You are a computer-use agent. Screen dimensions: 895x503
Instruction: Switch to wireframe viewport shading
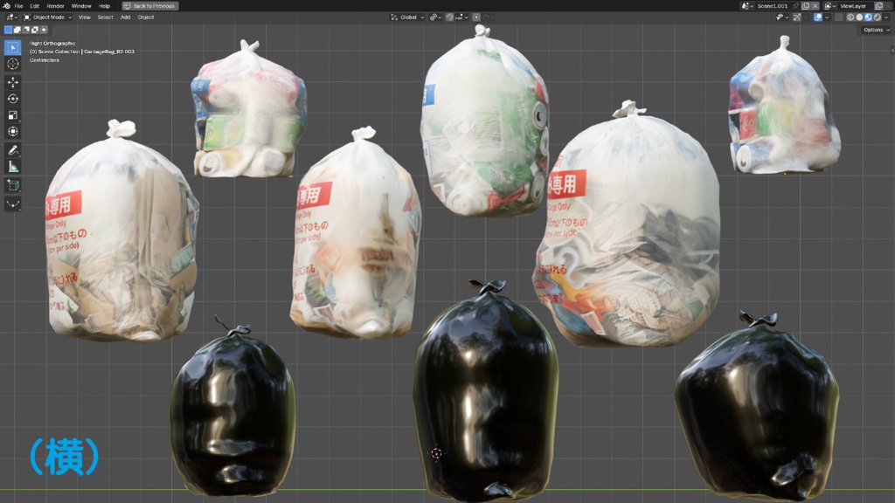pos(850,17)
